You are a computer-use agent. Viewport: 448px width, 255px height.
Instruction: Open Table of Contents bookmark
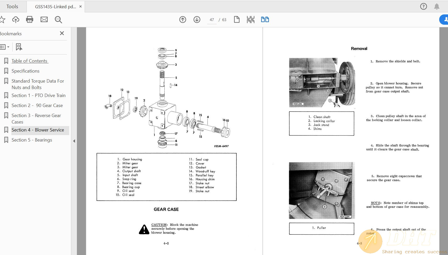click(29, 61)
